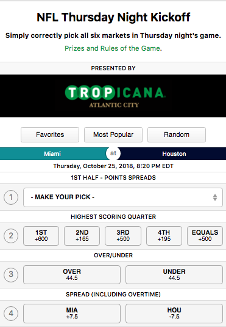Choose MIA +7.5 spread
The height and width of the screenshot is (327, 226).
[x=72, y=314]
